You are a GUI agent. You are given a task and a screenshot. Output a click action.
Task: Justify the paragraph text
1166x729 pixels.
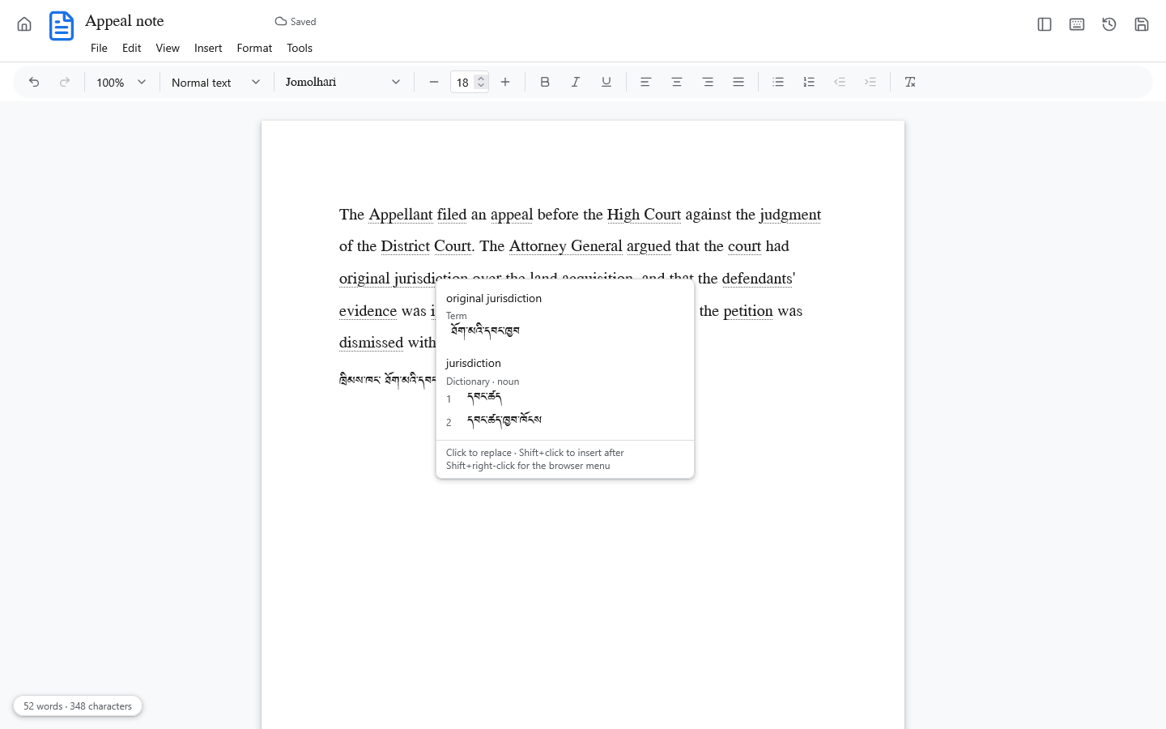[738, 82]
